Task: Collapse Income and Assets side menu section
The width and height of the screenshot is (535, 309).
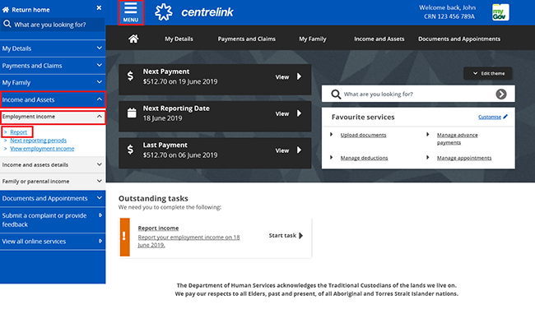Action: pyautogui.click(x=53, y=99)
